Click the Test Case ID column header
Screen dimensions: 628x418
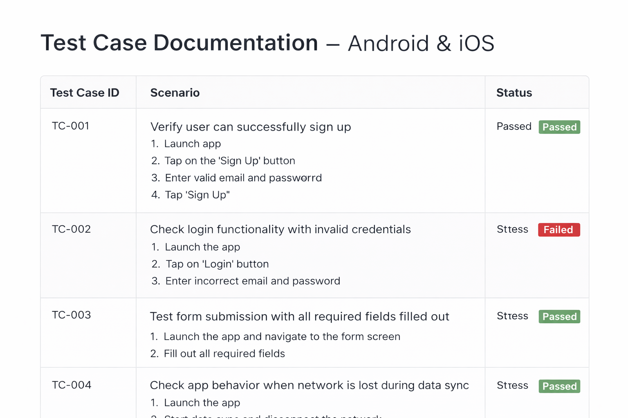coord(85,93)
